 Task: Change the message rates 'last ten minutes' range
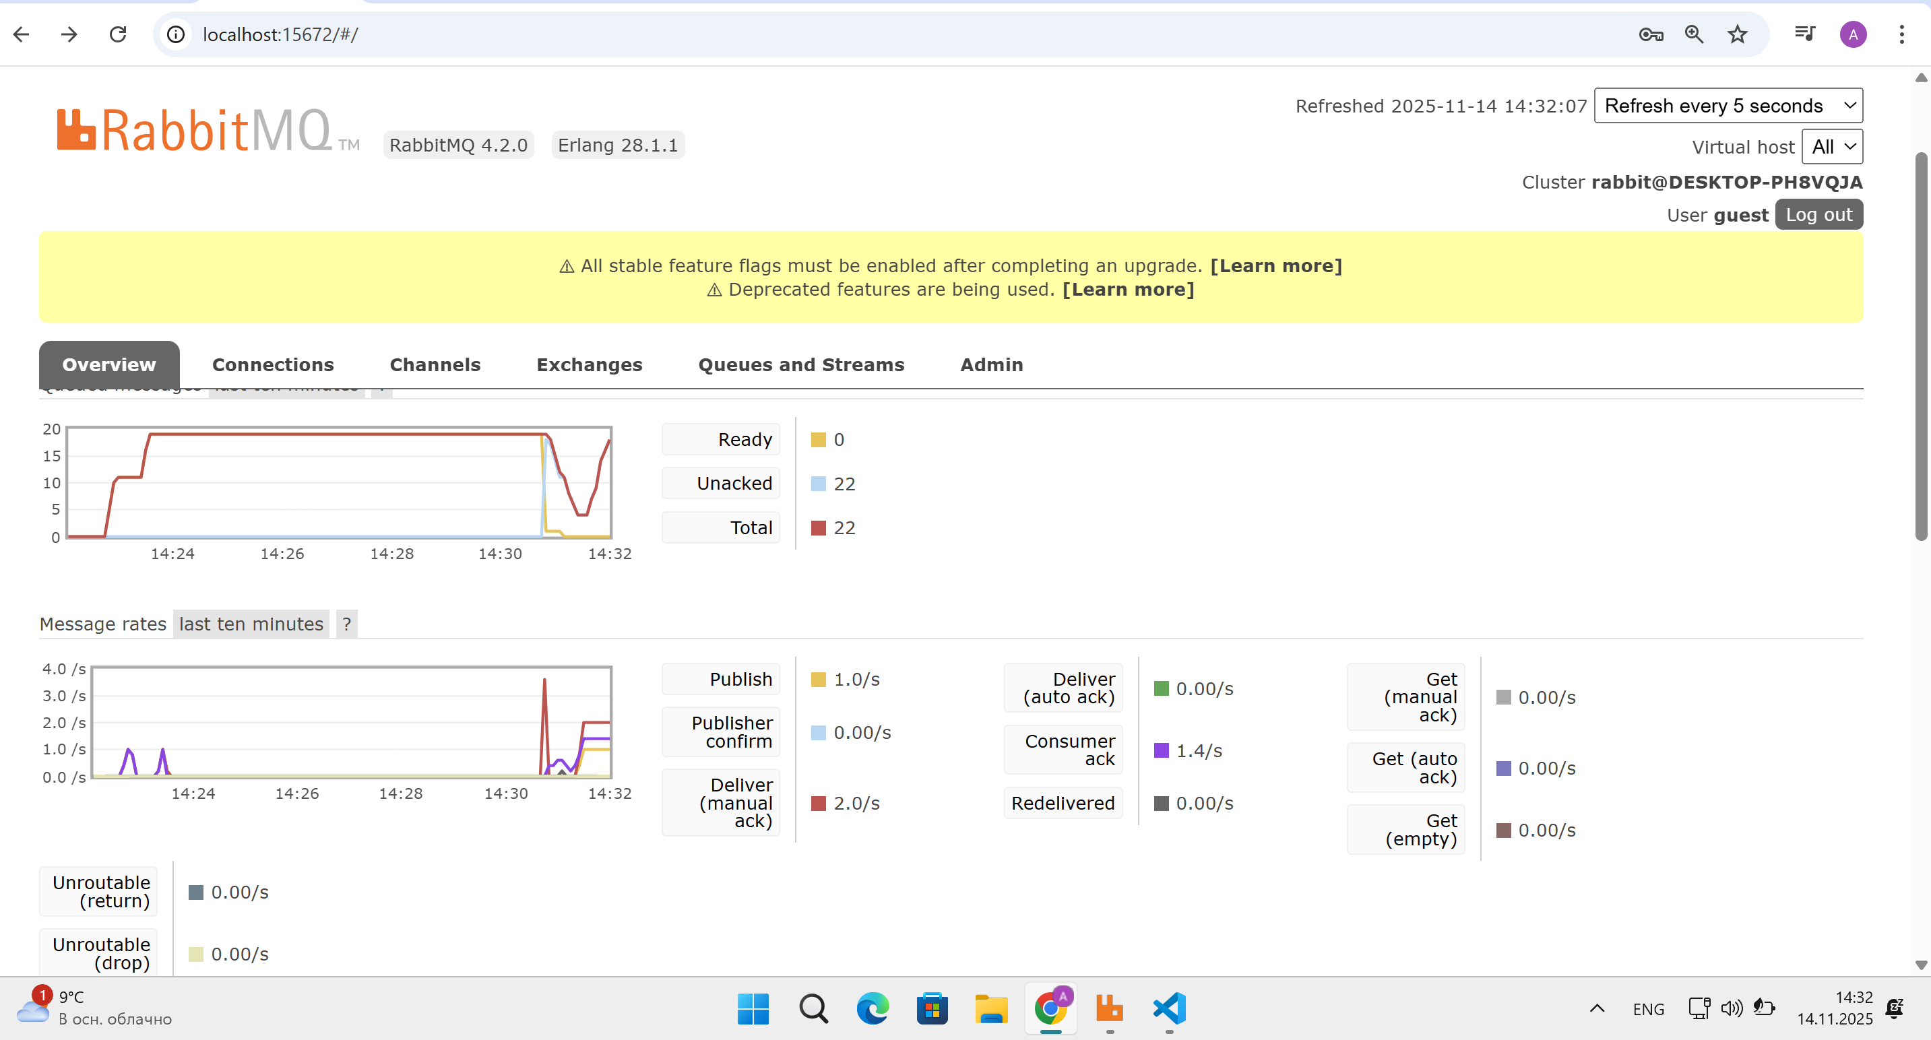[251, 624]
